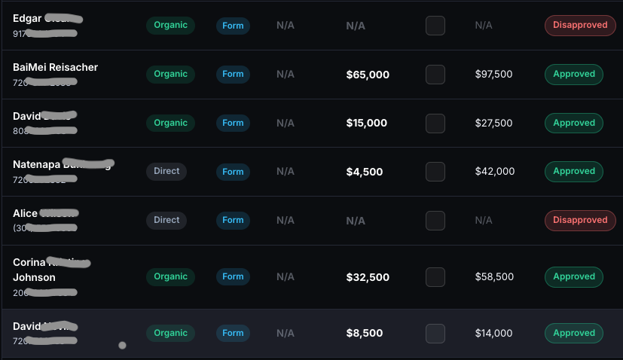
Task: Click the Approved badge for BaiMei Reisacher
Action: tap(574, 74)
